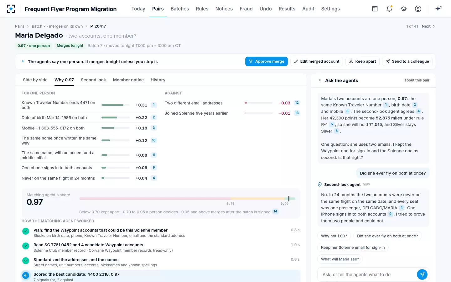Click the matching score 0.97 marker on scale
451x282 pixels.
(x=289, y=199)
